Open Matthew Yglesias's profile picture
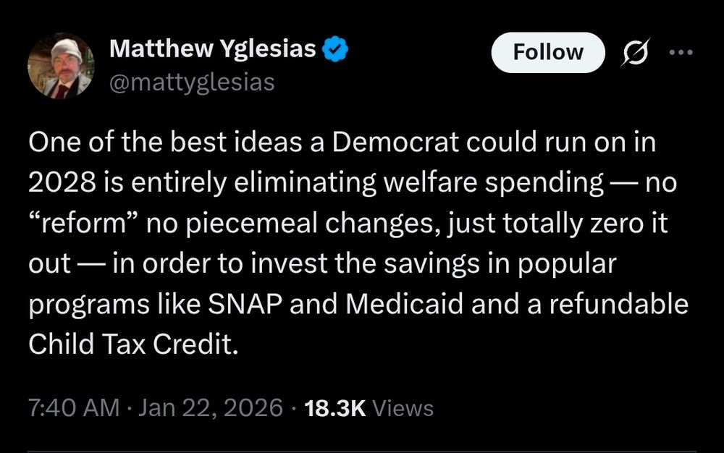 61,66
